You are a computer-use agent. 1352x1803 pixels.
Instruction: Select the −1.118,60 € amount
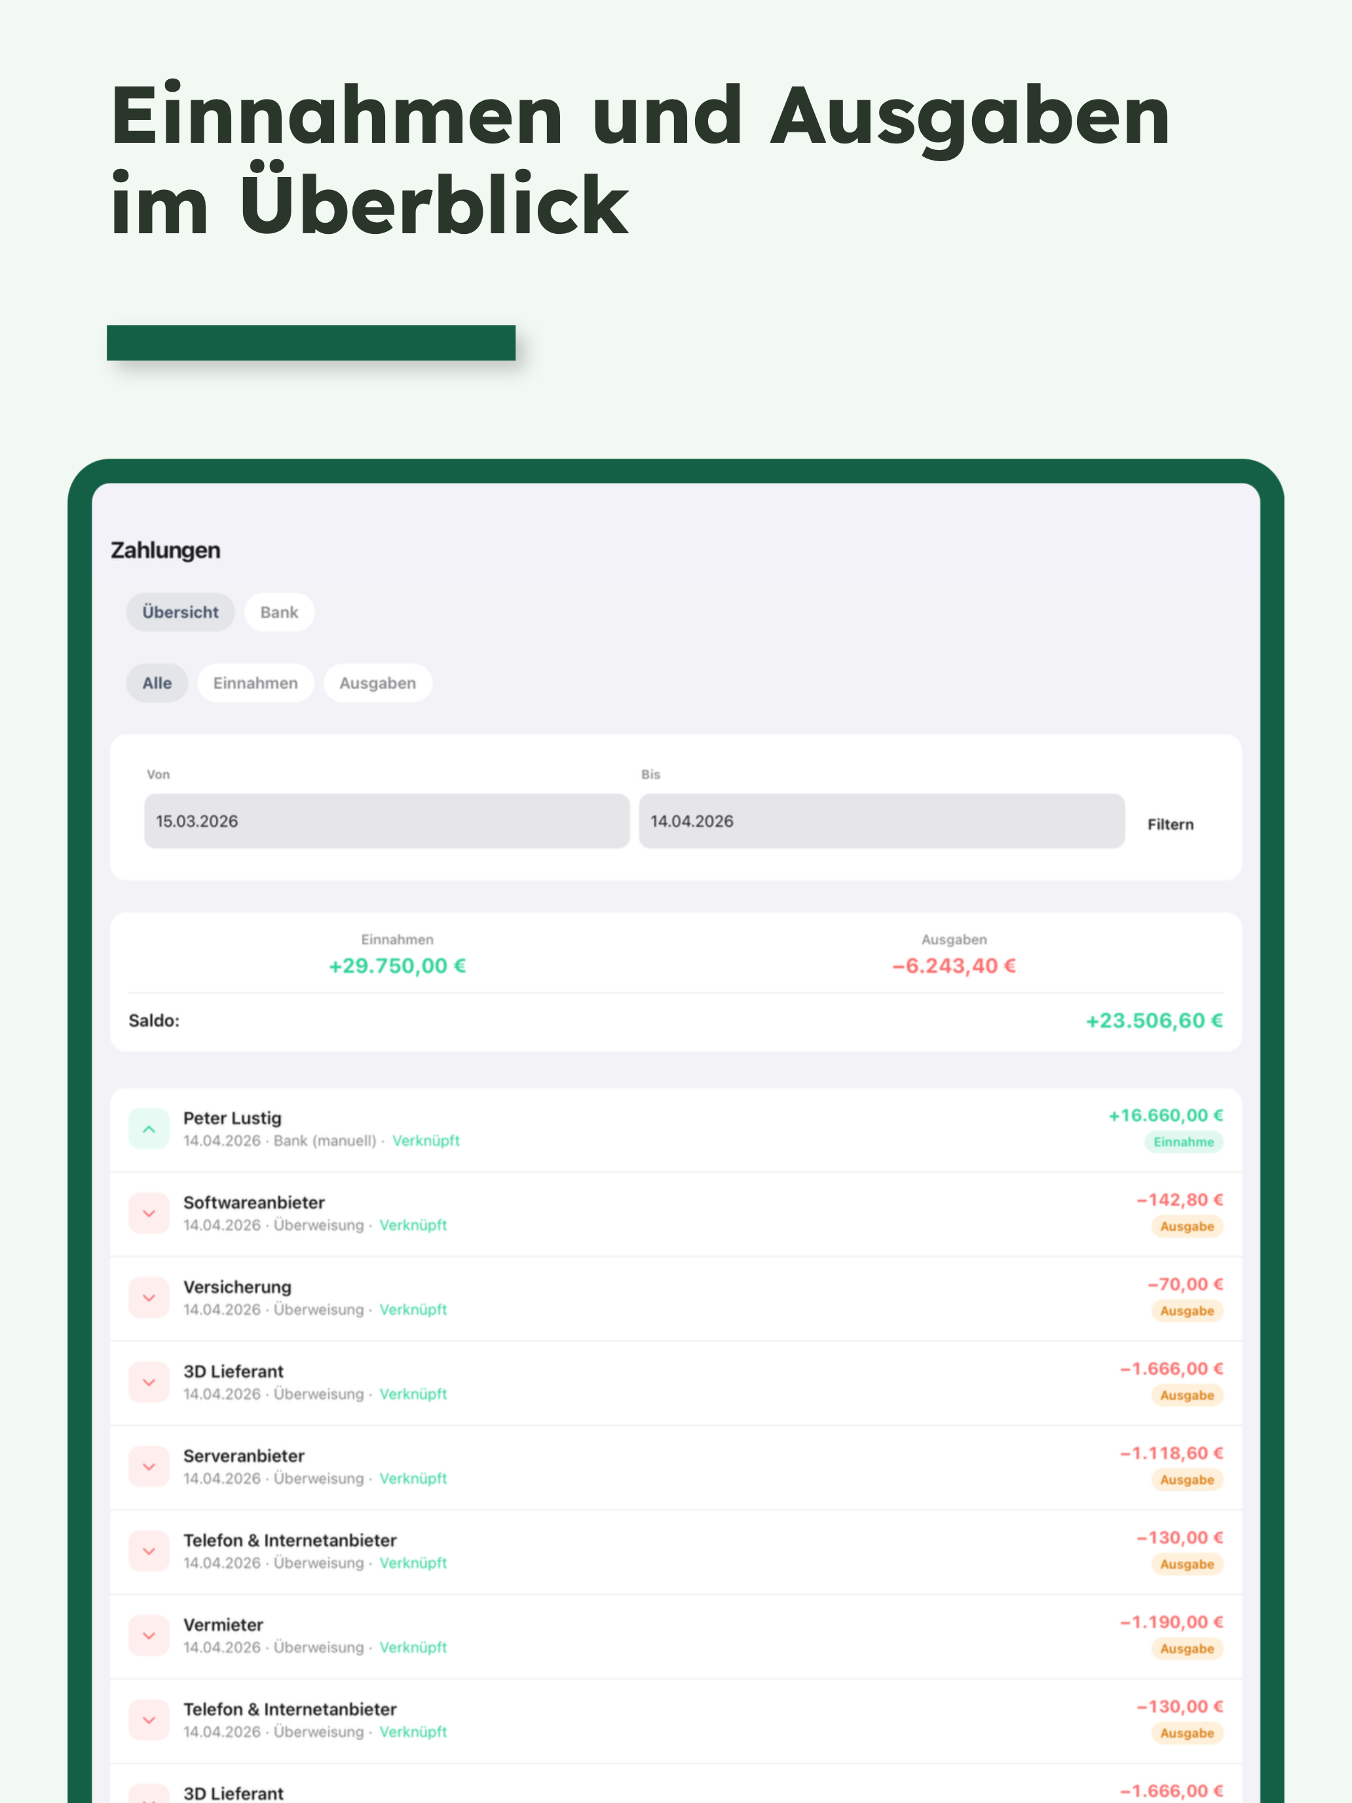[1171, 1452]
